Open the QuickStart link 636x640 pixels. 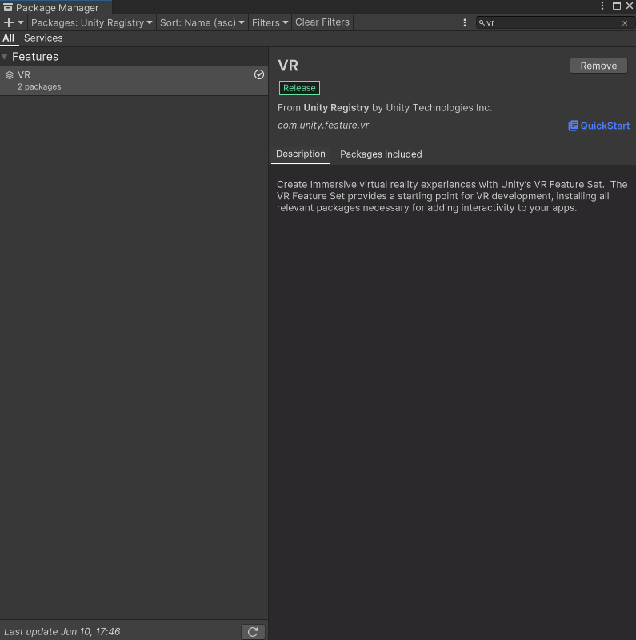pyautogui.click(x=599, y=126)
